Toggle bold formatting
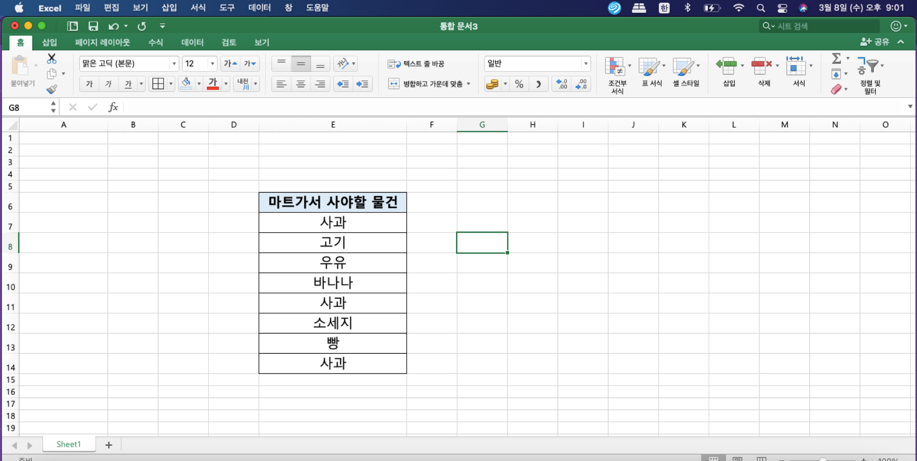The image size is (917, 461). pyautogui.click(x=89, y=84)
